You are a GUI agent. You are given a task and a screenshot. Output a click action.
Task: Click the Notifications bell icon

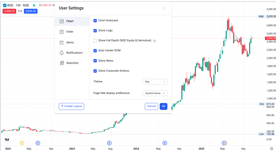[62, 53]
